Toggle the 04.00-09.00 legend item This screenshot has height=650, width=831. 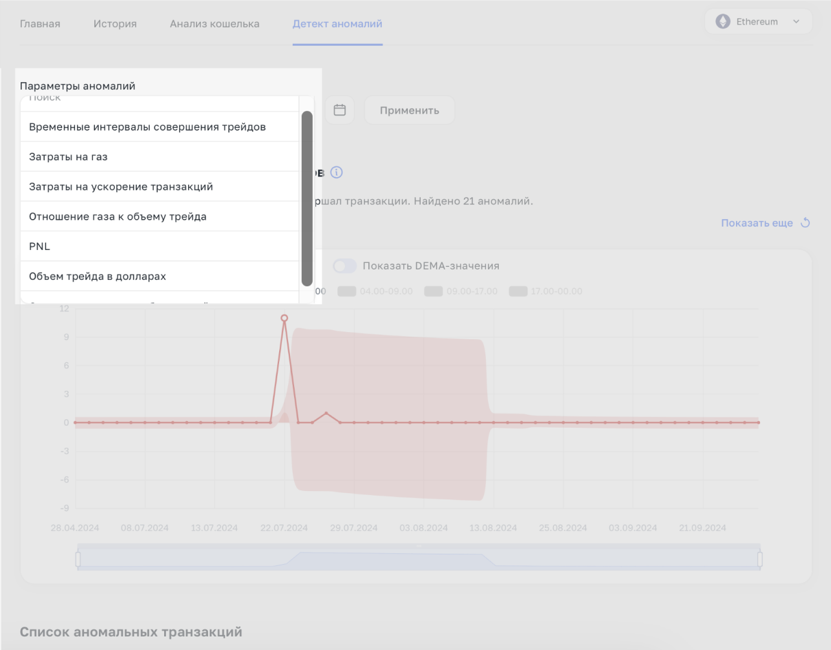pos(375,291)
